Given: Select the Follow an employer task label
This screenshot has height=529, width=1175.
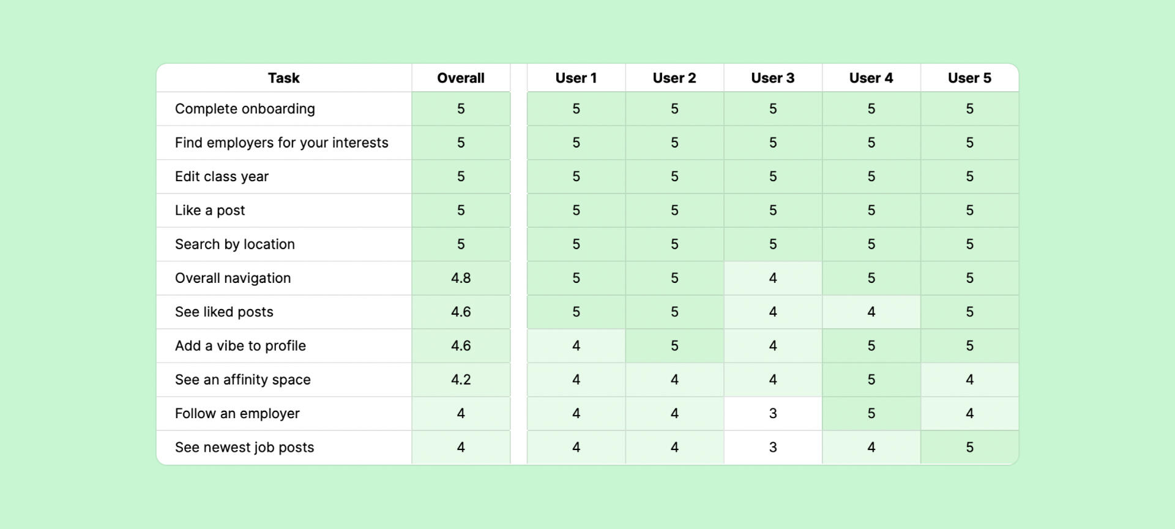Looking at the screenshot, I should coord(237,414).
